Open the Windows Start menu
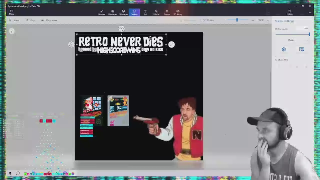 click(10, 173)
